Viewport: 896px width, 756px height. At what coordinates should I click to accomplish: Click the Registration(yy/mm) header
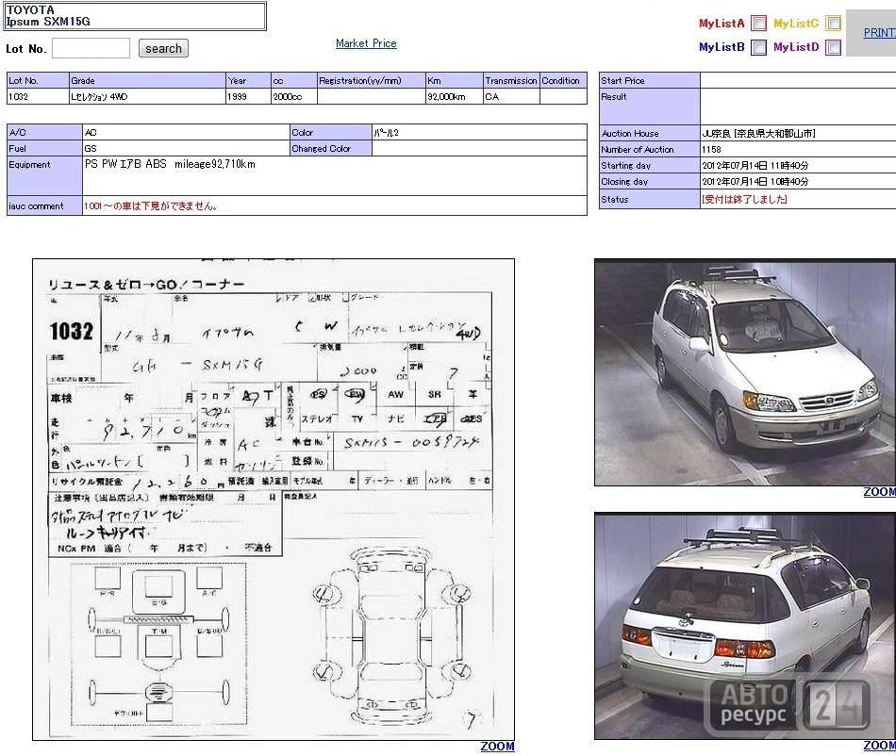372,80
